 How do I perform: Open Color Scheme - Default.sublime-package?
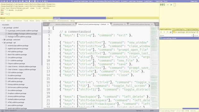22,67
